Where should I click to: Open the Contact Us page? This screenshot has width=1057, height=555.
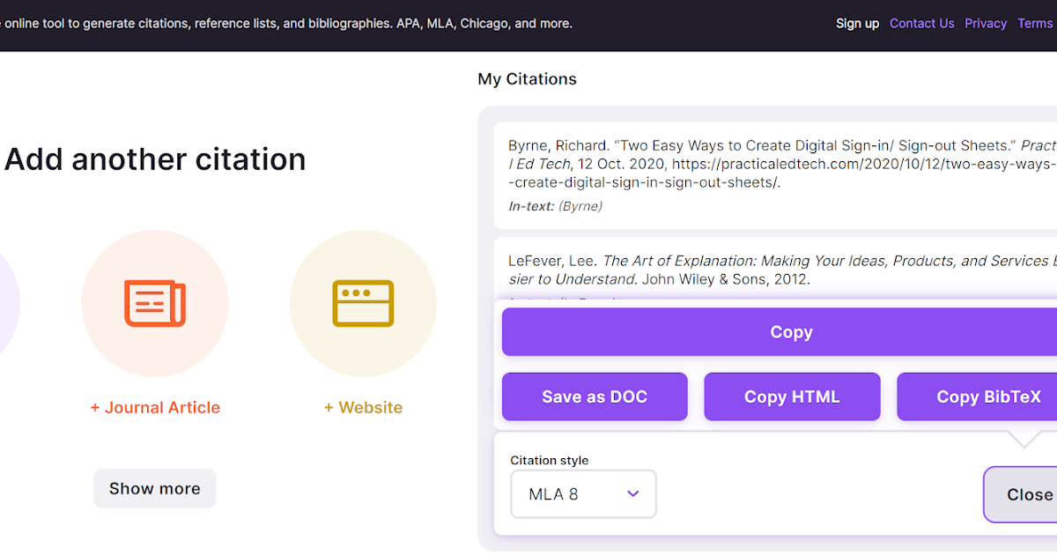(x=921, y=23)
